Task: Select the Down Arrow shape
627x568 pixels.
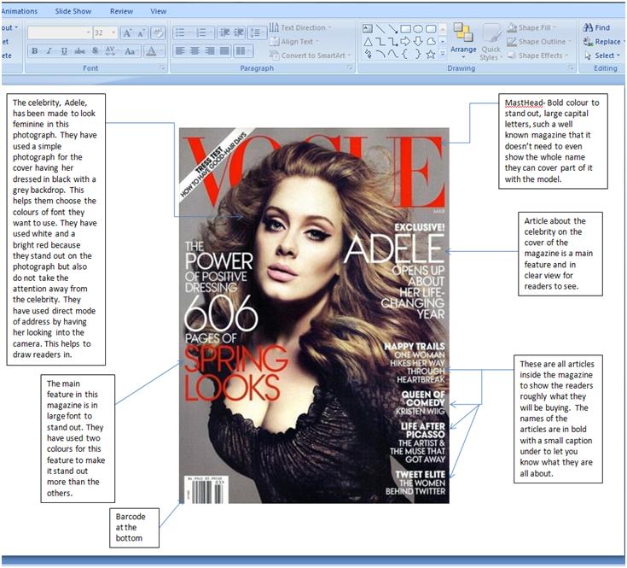Action: pos(418,41)
